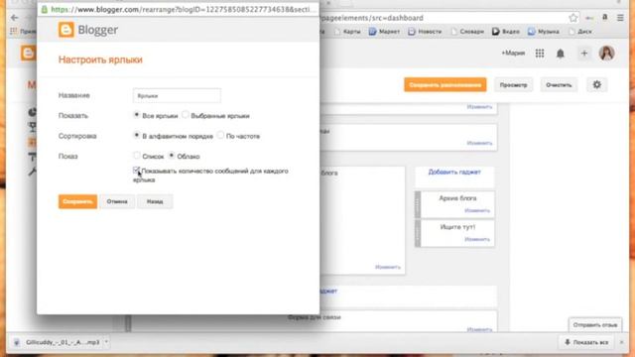Open the Template paint-roller sidebar icon
The width and height of the screenshot is (635, 357).
coord(33,157)
